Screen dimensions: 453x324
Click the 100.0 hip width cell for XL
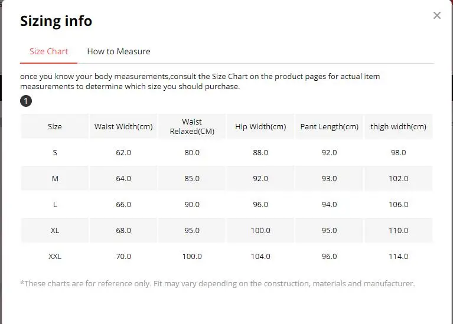[260, 230]
